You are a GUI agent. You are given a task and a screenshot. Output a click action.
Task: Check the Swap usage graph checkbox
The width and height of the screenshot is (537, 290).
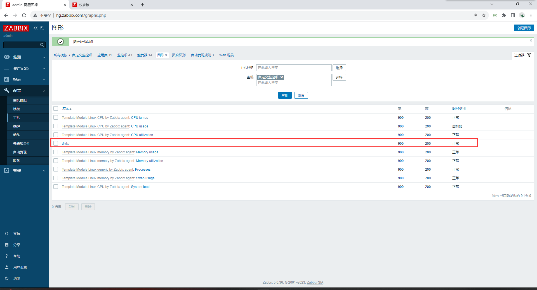pos(56,178)
